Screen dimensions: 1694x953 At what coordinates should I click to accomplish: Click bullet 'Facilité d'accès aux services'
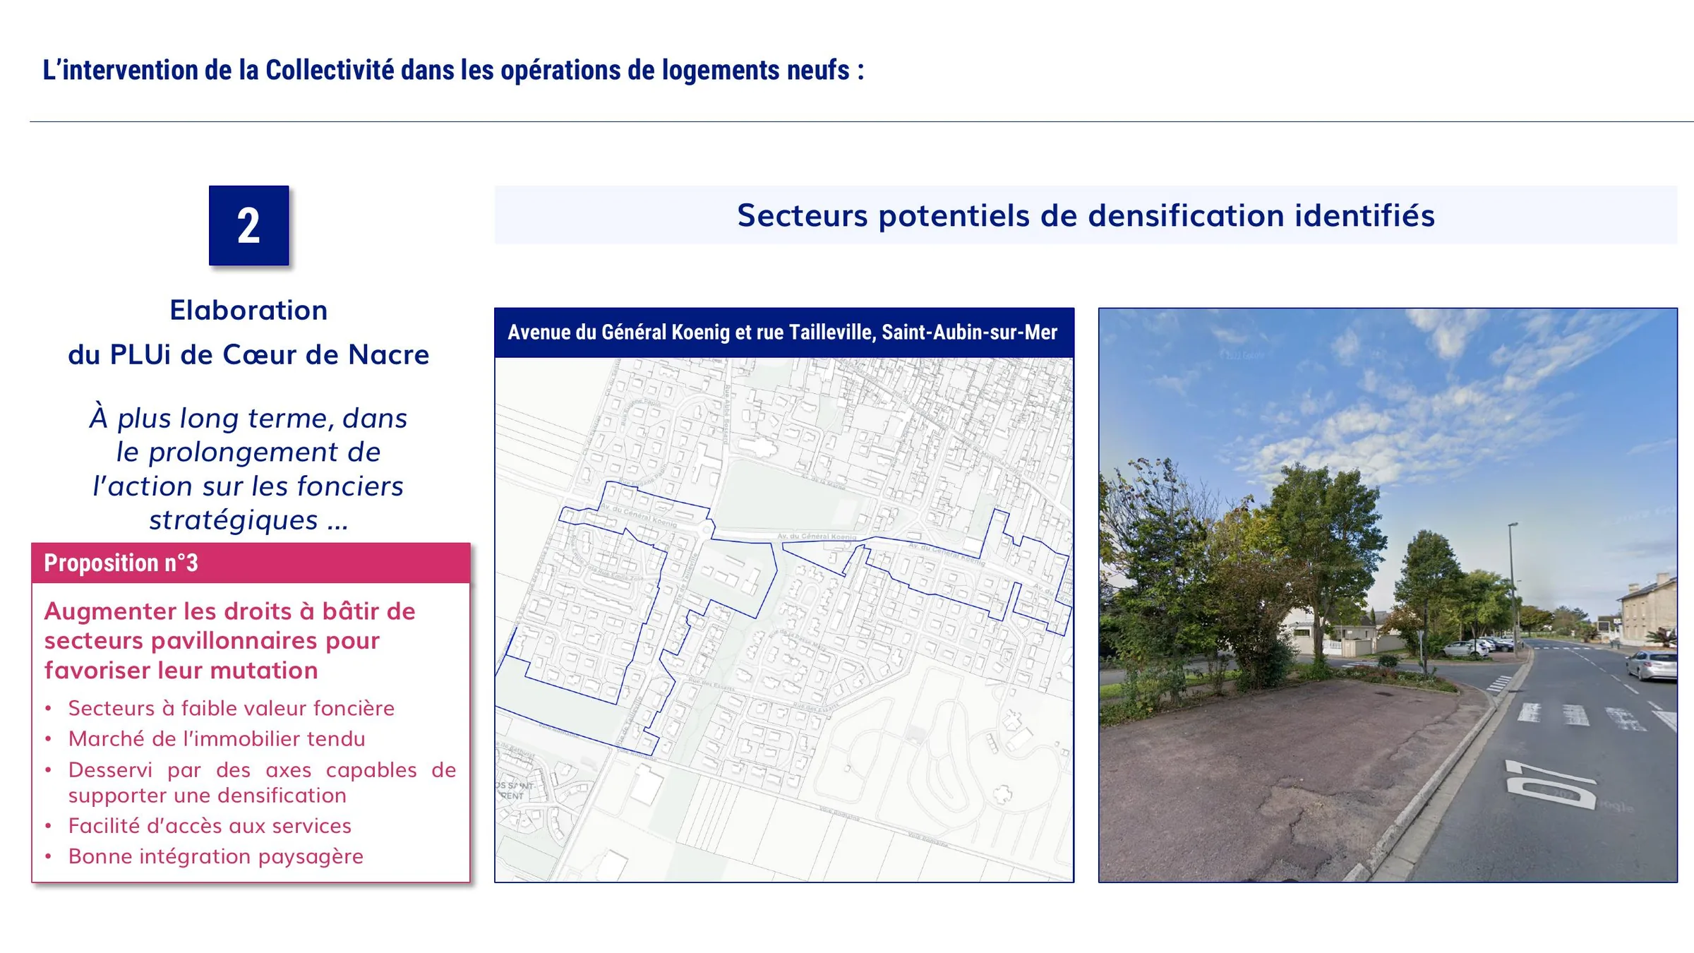[210, 826]
